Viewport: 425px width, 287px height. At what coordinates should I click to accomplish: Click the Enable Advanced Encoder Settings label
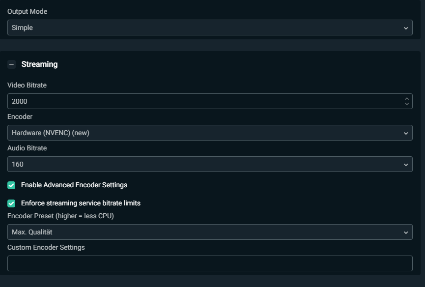(74, 185)
